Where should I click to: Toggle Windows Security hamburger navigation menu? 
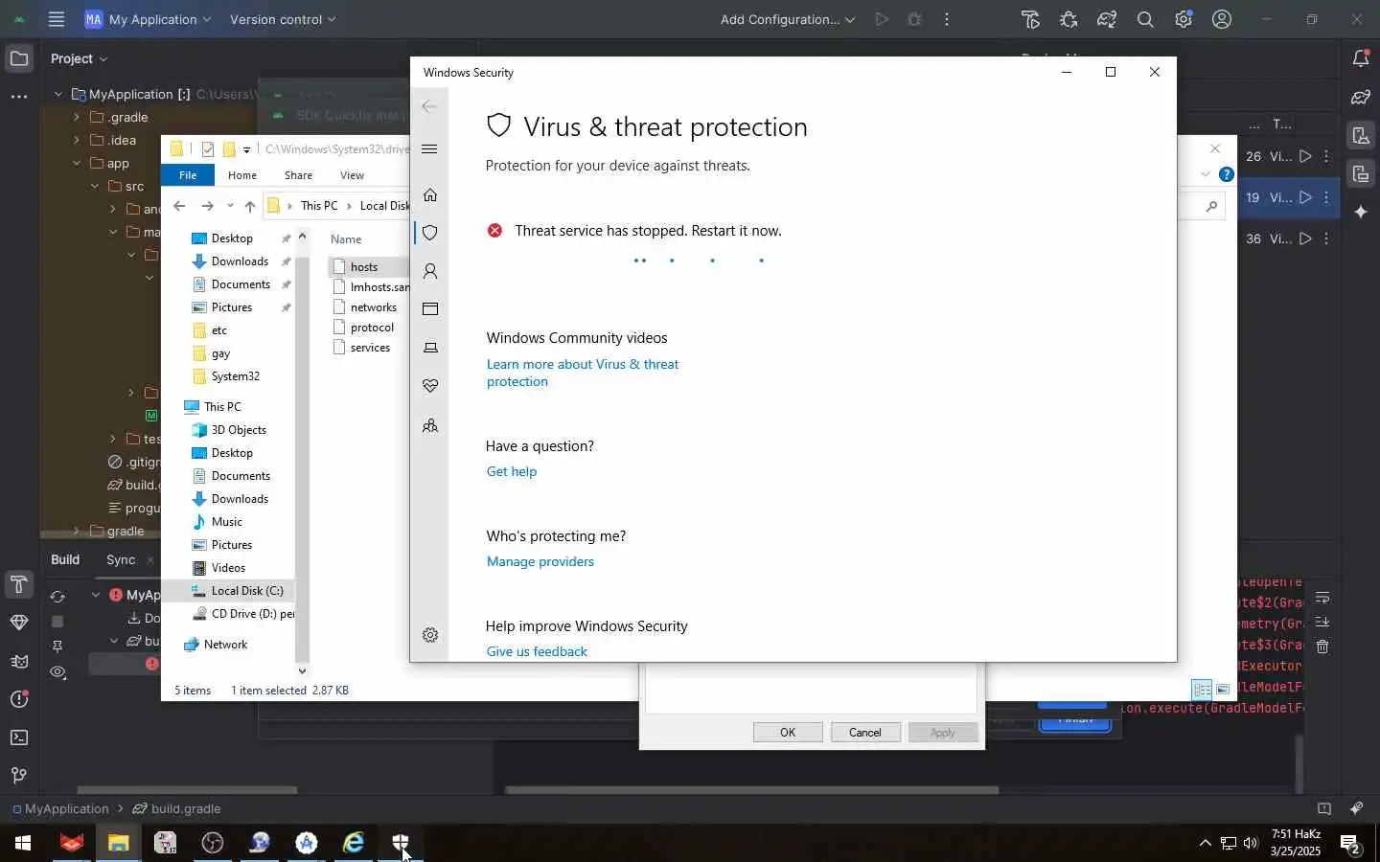click(429, 148)
